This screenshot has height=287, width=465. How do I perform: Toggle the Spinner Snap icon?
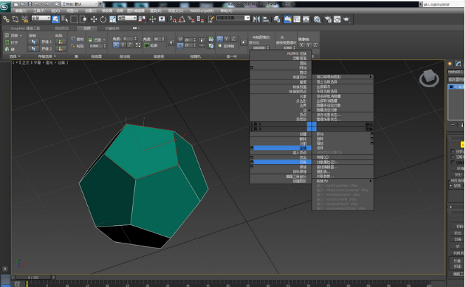click(x=200, y=19)
